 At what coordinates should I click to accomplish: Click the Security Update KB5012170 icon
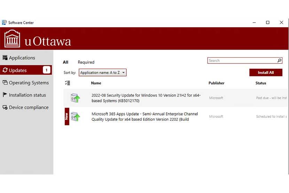pos(75,98)
